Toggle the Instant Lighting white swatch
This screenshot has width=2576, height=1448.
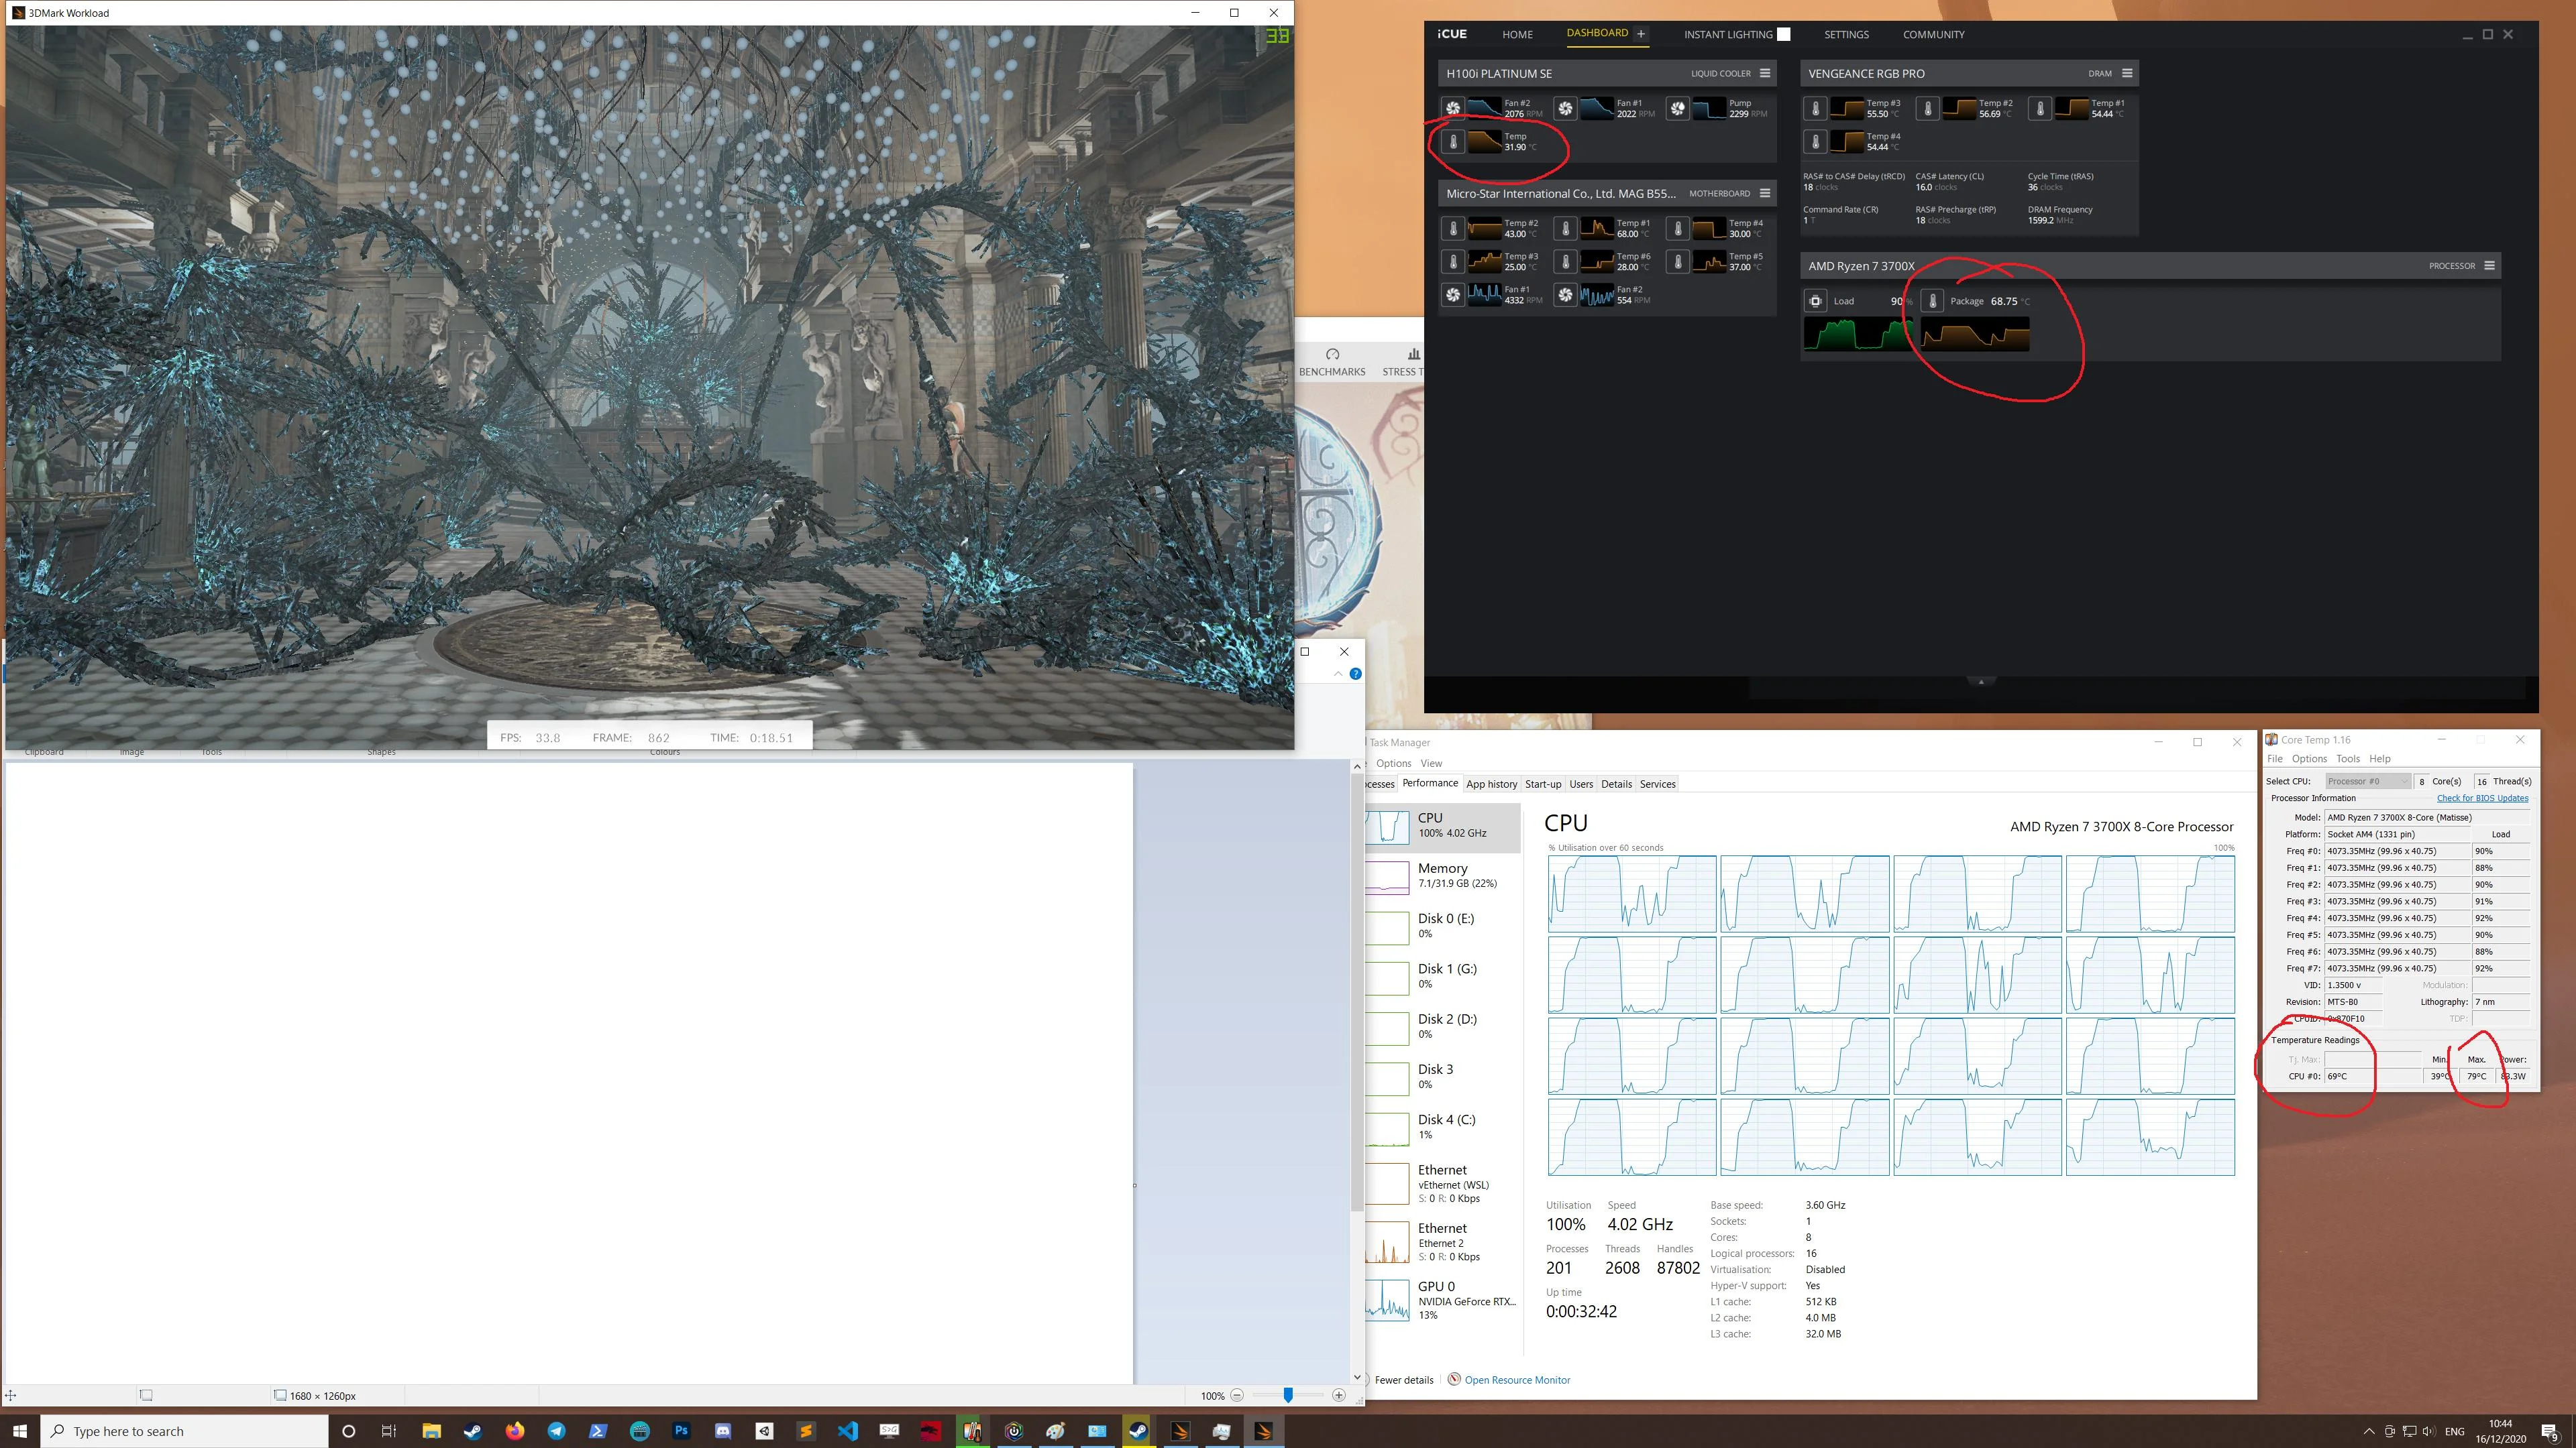(x=1783, y=34)
